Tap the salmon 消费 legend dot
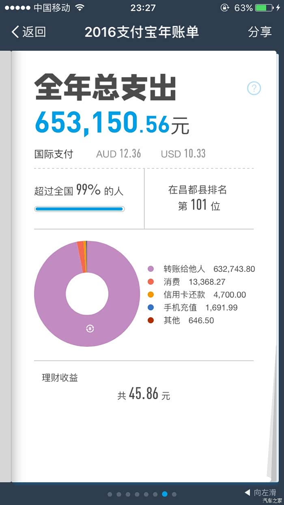The height and width of the screenshot is (505, 284). (x=151, y=282)
